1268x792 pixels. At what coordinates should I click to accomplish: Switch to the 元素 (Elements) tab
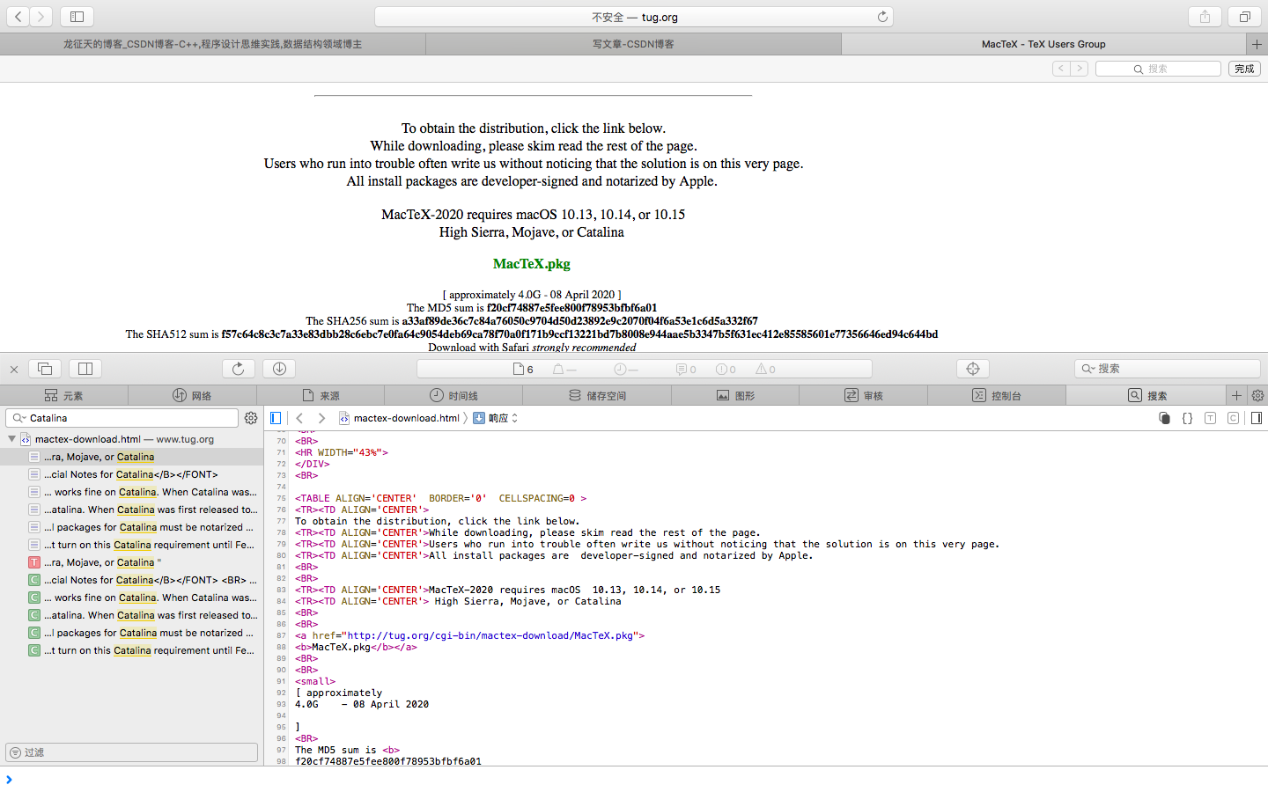[x=64, y=396]
